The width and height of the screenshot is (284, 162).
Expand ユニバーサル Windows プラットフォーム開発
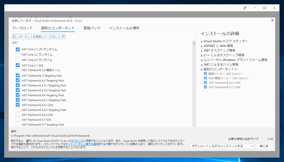coord(202,60)
